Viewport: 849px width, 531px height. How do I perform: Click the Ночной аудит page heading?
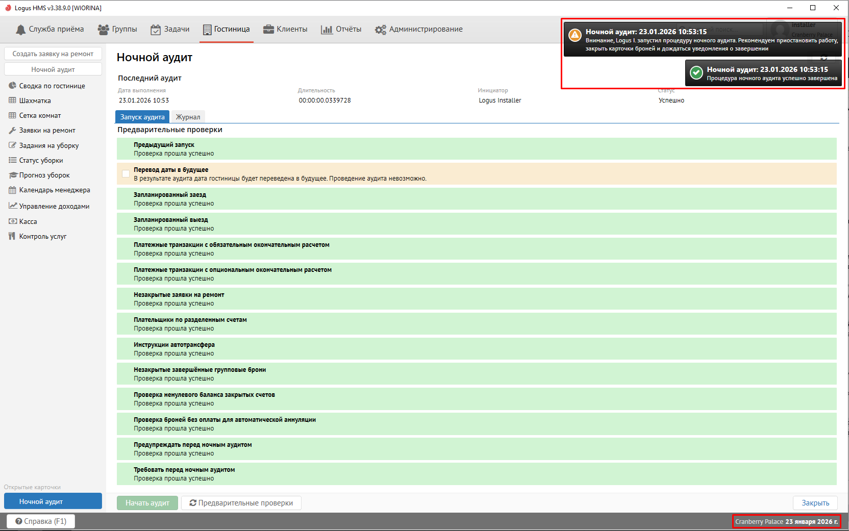pos(155,57)
